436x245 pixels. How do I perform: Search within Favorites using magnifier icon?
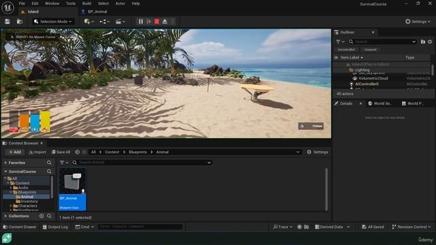(x=49, y=163)
